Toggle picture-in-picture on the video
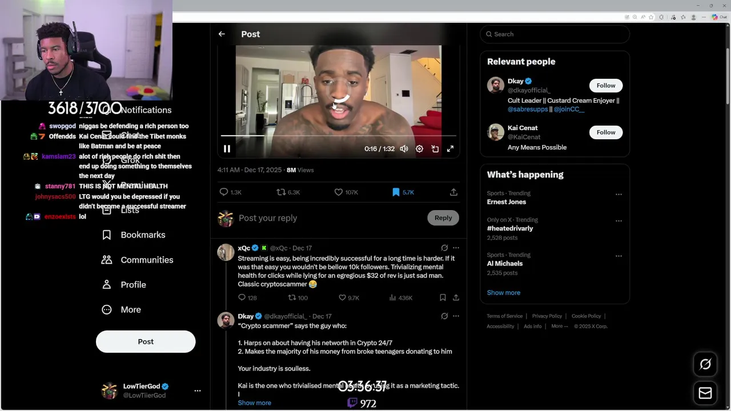Screen dimensions: 731x411 [435, 149]
